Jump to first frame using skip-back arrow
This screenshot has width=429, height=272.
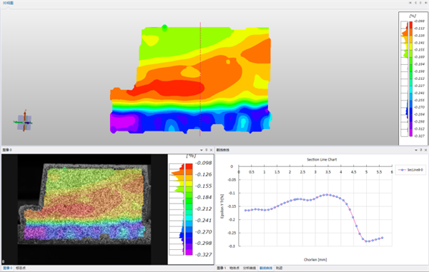click(410, 3)
